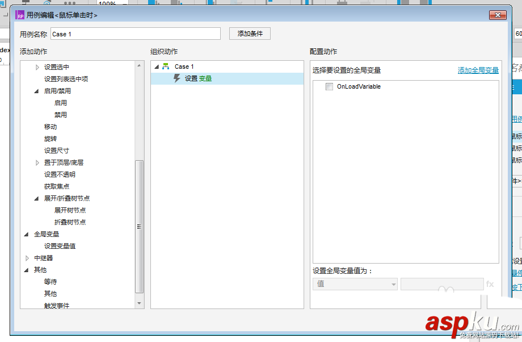Expand the 中继器 action group
The image size is (522, 342).
(27, 257)
